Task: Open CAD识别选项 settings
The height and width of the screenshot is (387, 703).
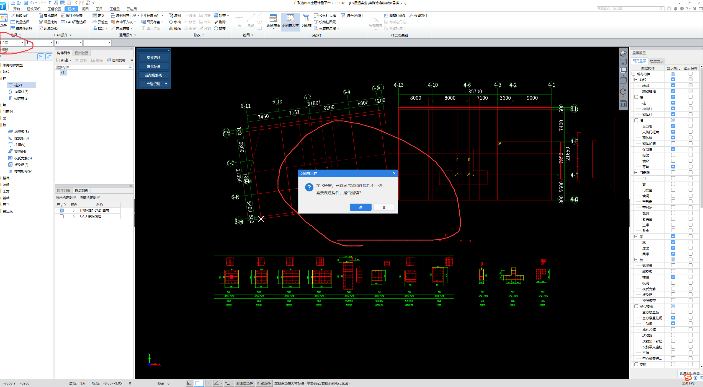Action: click(74, 22)
